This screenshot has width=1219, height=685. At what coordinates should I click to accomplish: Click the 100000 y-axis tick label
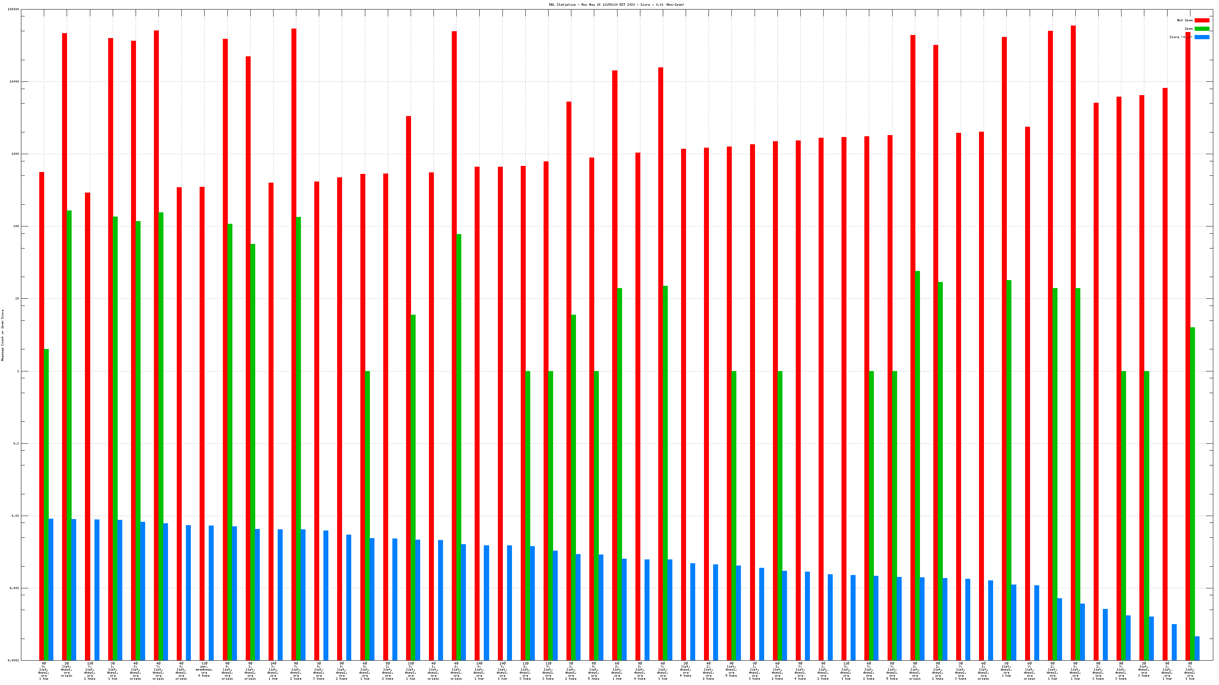click(x=14, y=10)
